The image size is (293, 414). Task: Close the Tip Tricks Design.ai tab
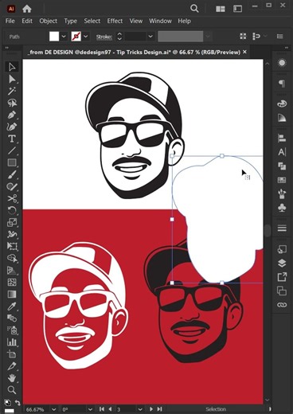tap(244, 52)
